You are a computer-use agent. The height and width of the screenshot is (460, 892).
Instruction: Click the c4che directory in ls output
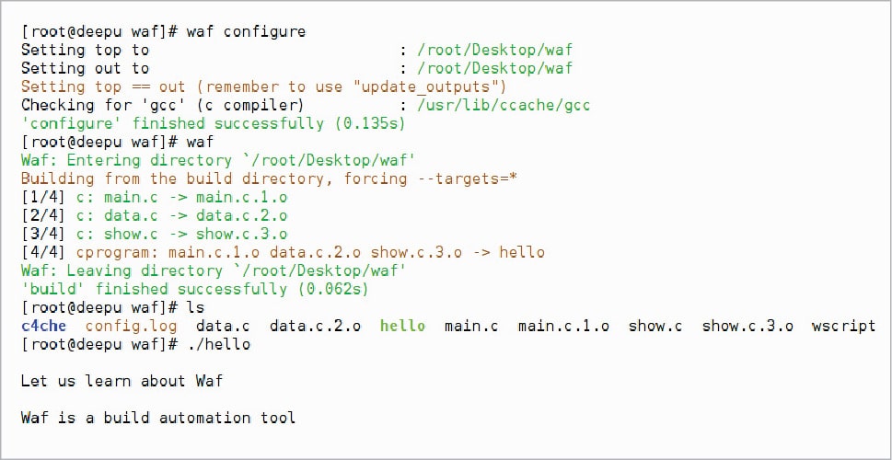[x=43, y=326]
